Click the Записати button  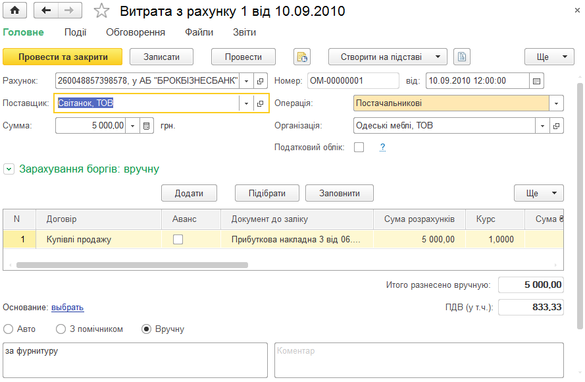(161, 57)
